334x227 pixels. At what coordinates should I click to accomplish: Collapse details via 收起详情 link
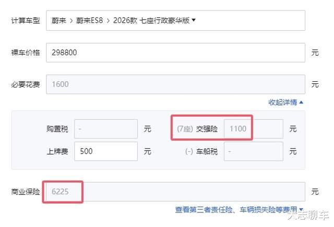[283, 102]
